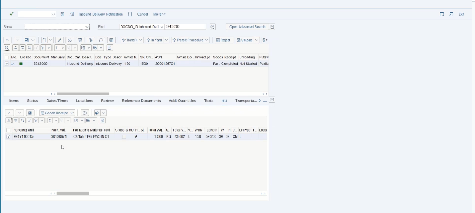Click the Goods Receipt button
Viewport: 475px width, 213px height.
(54, 113)
